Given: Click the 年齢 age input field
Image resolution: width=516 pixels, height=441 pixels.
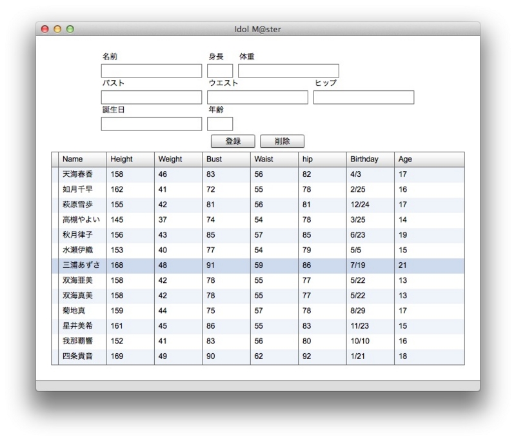Looking at the screenshot, I should 219,123.
